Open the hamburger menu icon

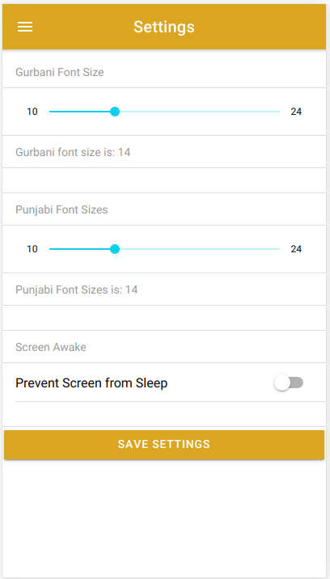click(x=25, y=27)
